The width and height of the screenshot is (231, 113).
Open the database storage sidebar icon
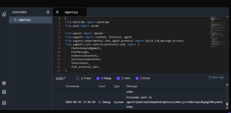pos(4,92)
